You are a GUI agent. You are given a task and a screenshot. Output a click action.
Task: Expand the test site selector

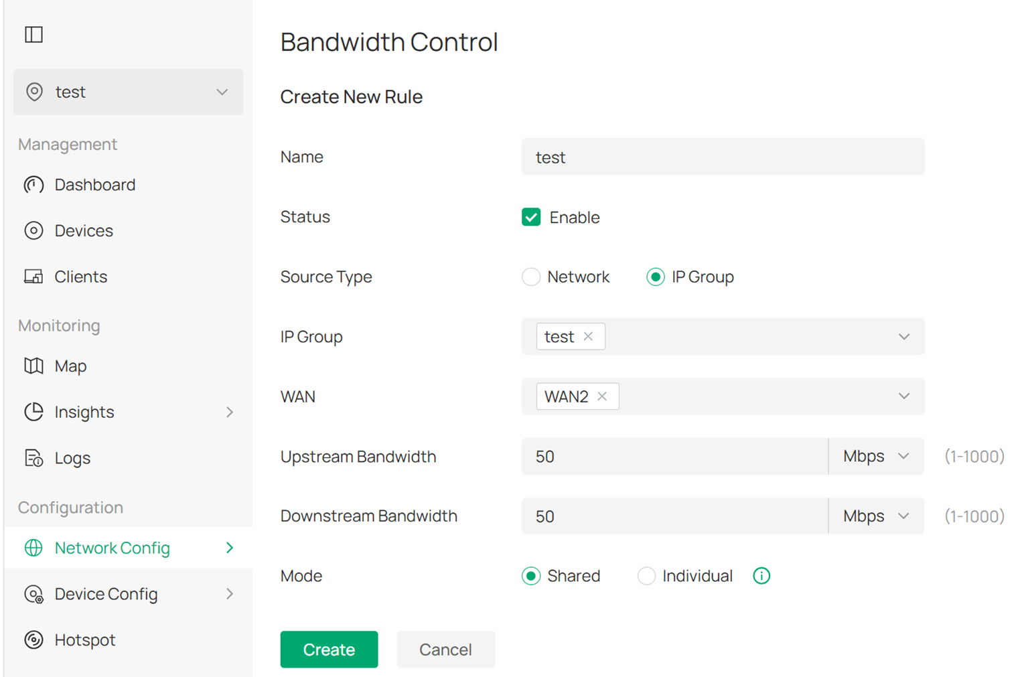click(x=222, y=92)
